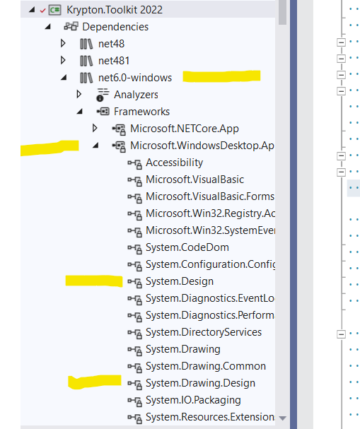This screenshot has height=429, width=360.
Task: Click the net481 library icon
Action: pyautogui.click(x=86, y=61)
